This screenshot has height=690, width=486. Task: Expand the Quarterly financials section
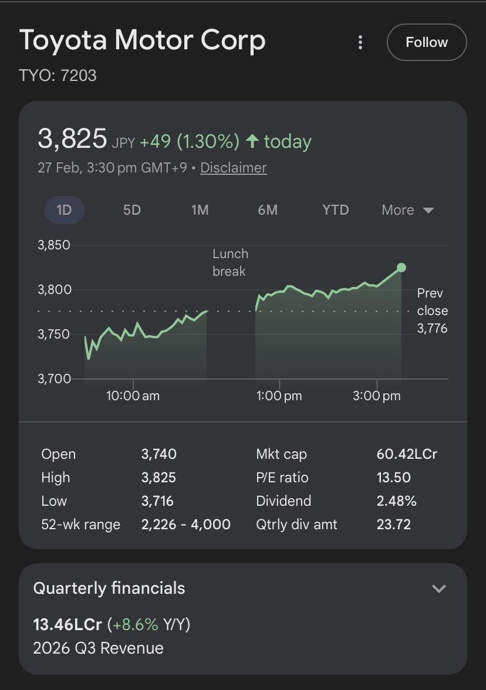point(439,588)
